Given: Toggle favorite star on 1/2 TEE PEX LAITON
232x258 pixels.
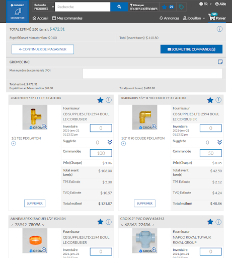Looking at the screenshot, I should tap(100, 100).
